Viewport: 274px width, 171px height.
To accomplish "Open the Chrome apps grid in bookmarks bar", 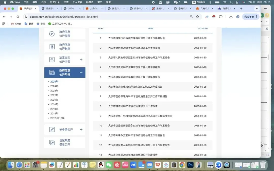I will 4,24.
